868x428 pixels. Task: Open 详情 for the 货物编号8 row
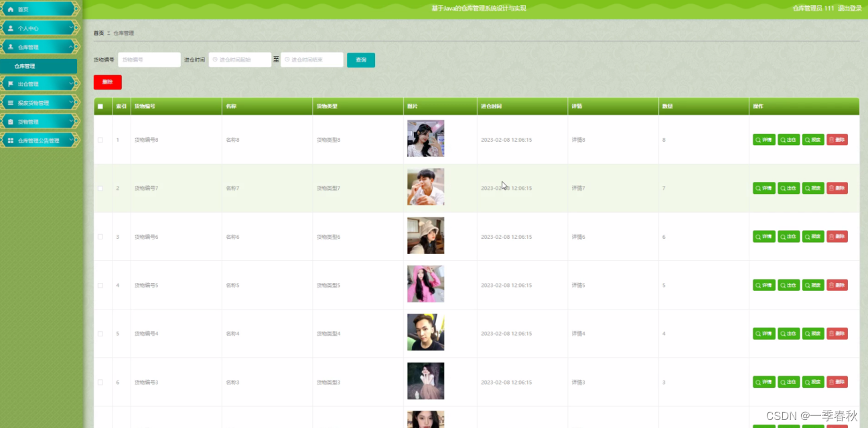pyautogui.click(x=764, y=140)
